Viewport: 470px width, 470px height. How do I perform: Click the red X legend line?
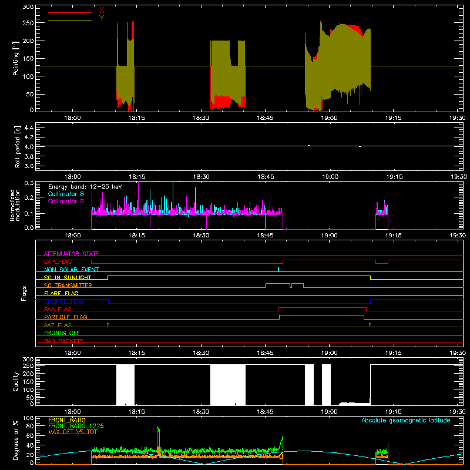point(70,12)
